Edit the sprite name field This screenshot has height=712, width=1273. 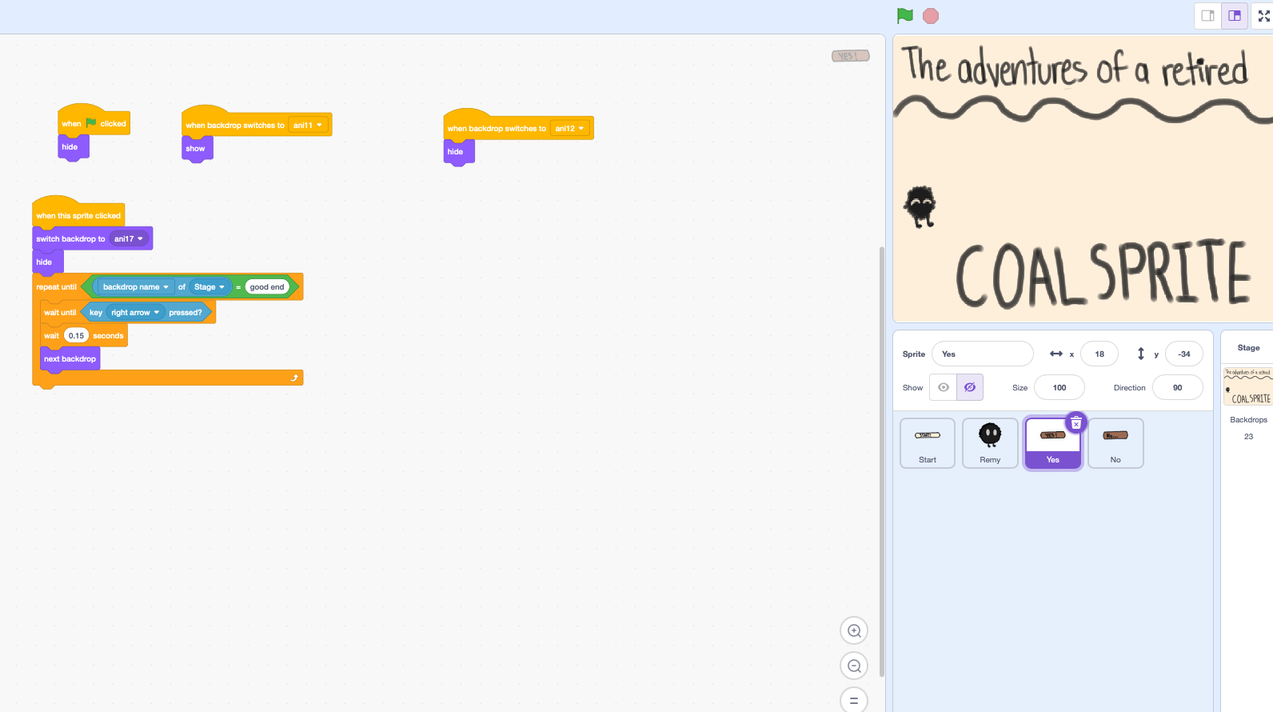pos(983,354)
